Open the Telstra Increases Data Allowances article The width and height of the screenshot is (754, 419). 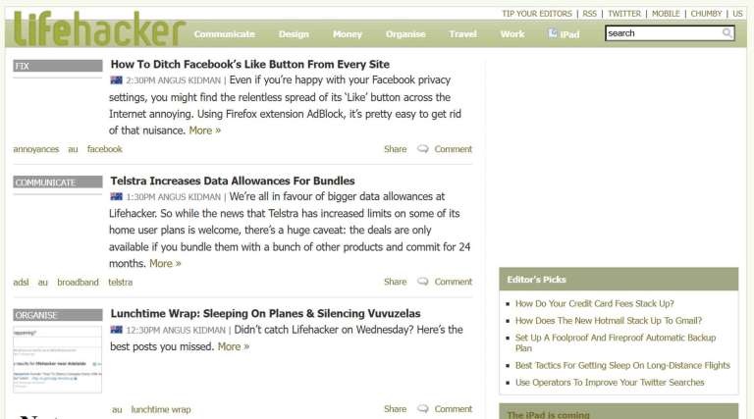pos(233,182)
